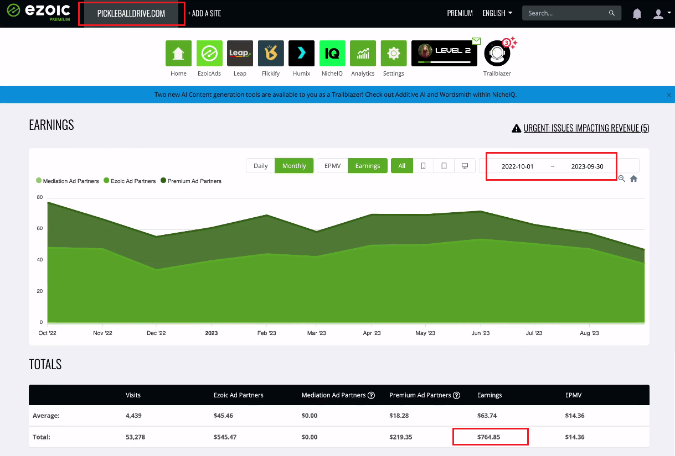Click the Total Ezoic Ad Partners $545.47
This screenshot has height=456, width=675.
pyautogui.click(x=225, y=437)
